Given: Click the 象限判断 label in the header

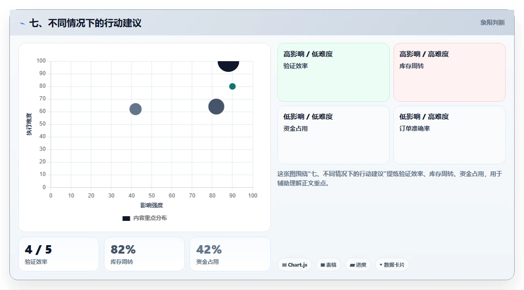Looking at the screenshot, I should [492, 23].
